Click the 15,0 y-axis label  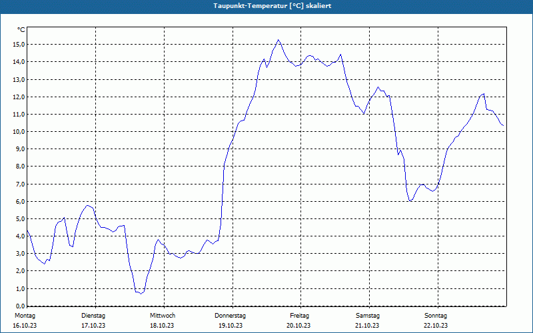pyautogui.click(x=19, y=45)
